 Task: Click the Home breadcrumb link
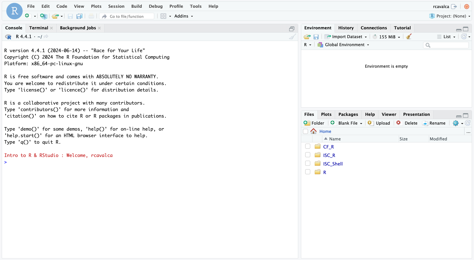325,131
